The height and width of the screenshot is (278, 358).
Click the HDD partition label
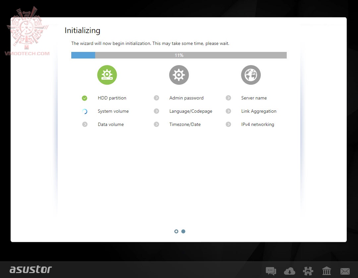tap(112, 98)
